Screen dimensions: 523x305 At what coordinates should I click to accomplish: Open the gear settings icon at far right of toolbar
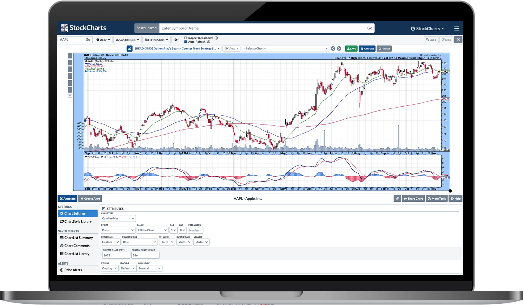coord(458,40)
